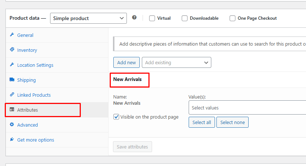Click the Select all button

point(201,122)
